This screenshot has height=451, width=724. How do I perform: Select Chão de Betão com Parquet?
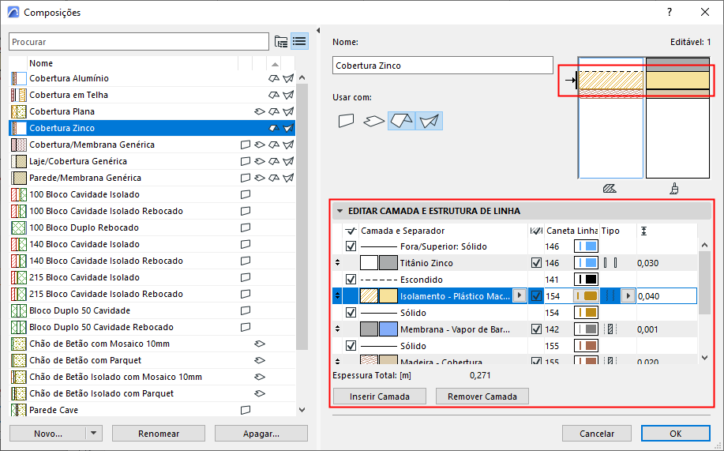click(152, 360)
